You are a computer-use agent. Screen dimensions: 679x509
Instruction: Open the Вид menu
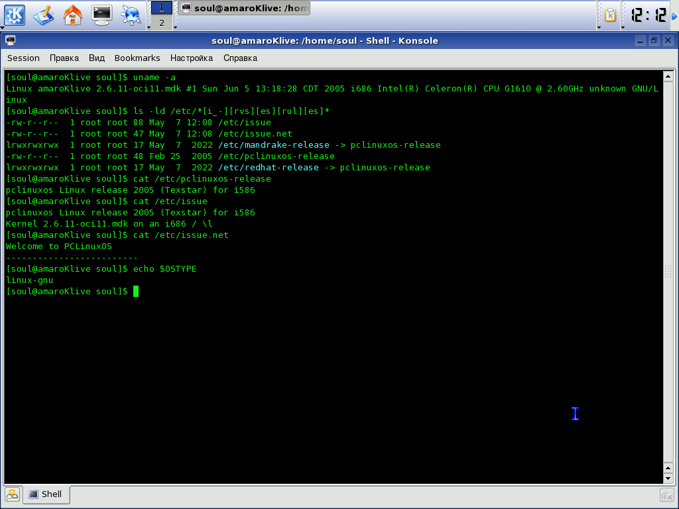pos(97,58)
